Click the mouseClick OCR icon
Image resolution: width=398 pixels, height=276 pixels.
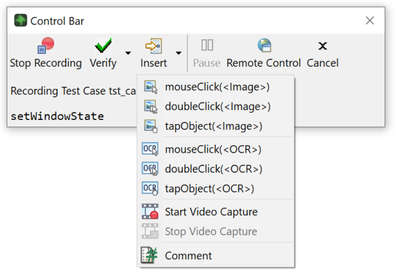(150, 149)
